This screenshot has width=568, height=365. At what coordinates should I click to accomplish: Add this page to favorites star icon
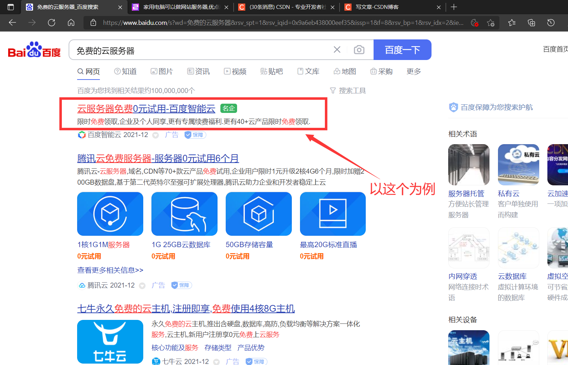click(x=491, y=23)
